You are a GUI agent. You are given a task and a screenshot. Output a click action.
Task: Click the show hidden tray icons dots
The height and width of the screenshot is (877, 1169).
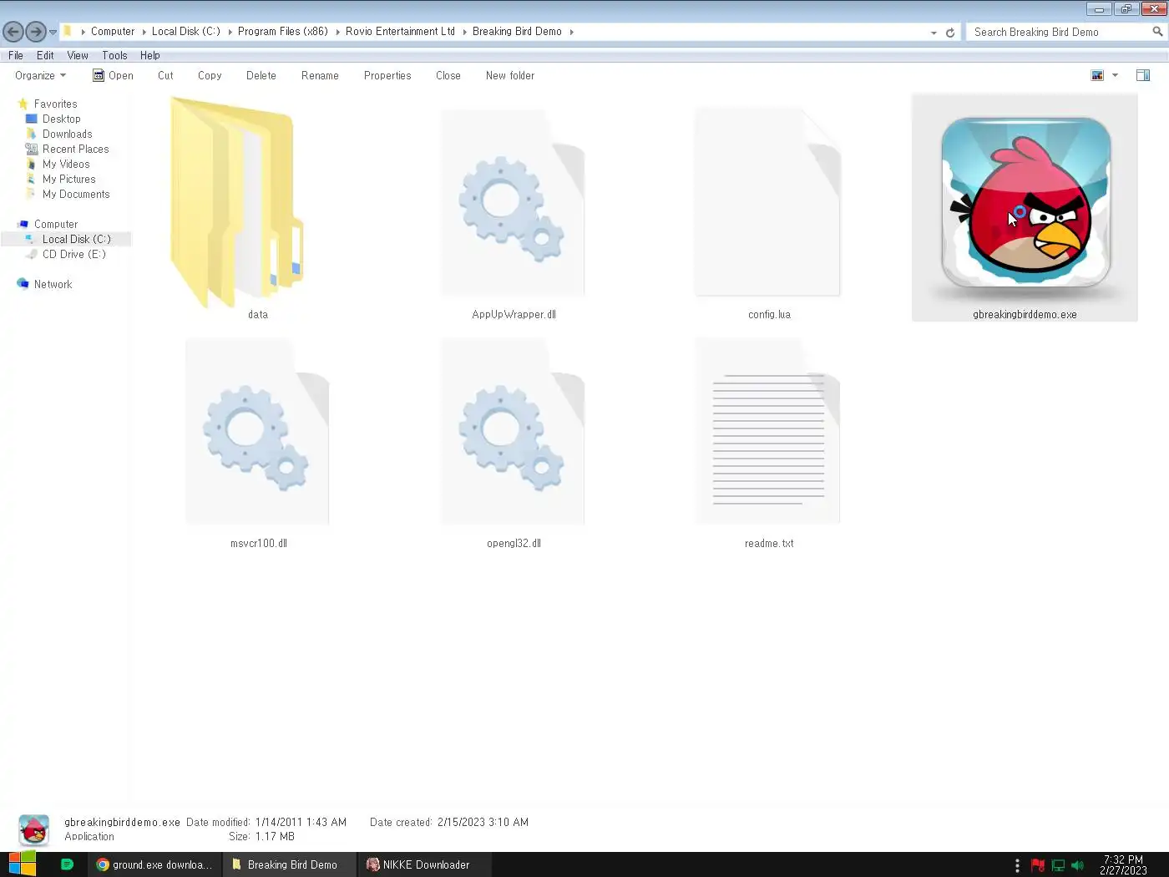point(1017,865)
